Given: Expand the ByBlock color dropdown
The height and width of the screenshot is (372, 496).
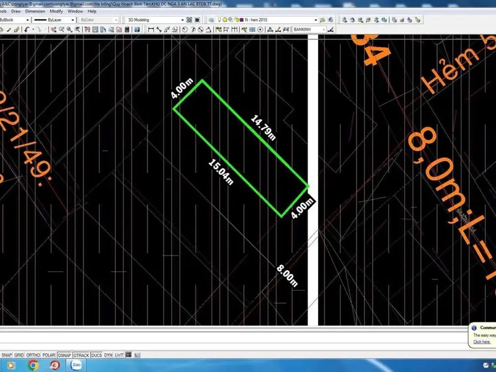Looking at the screenshot, I should click(x=27, y=20).
